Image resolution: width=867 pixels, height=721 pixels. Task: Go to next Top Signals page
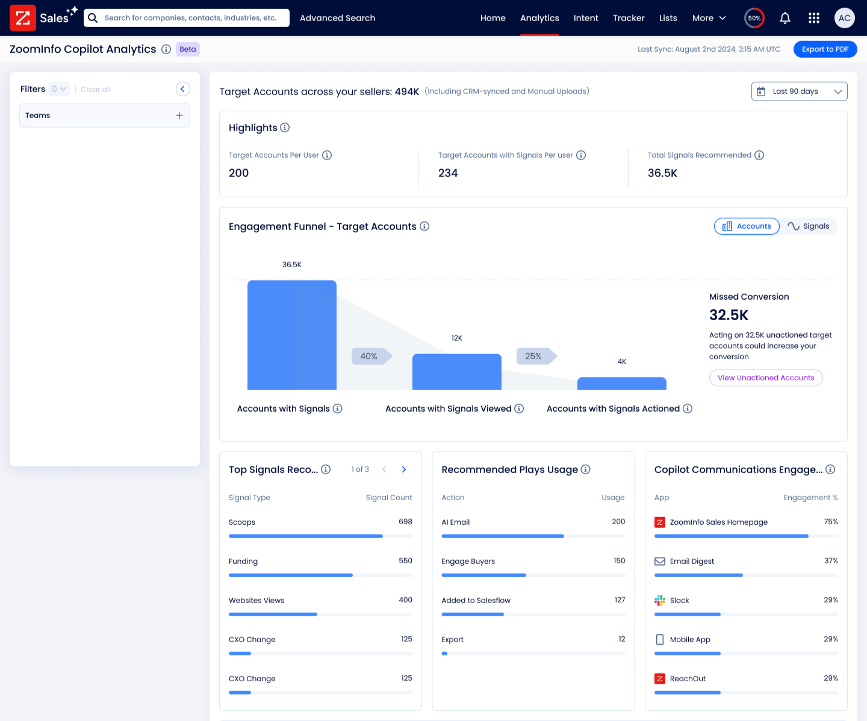tap(404, 469)
